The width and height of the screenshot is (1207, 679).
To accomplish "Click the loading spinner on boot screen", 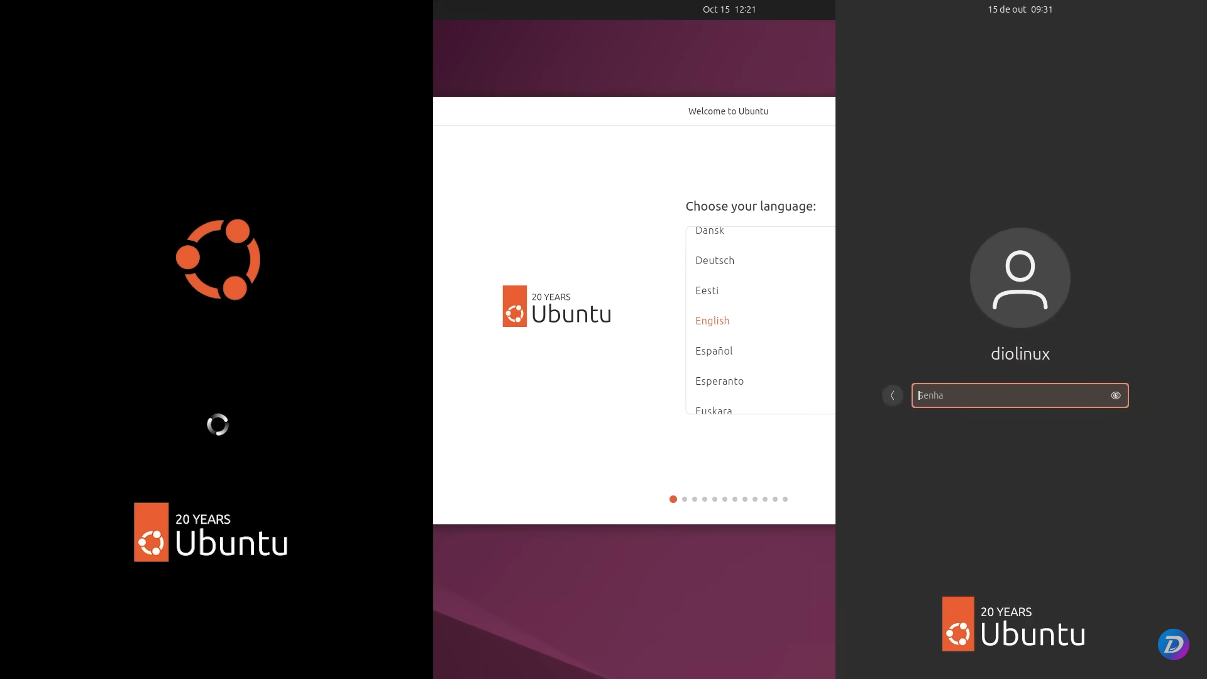I will pyautogui.click(x=218, y=424).
